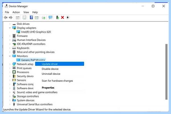Click the Forward arrow toolbar icon
This screenshot has width=171, height=114.
tap(11, 17)
